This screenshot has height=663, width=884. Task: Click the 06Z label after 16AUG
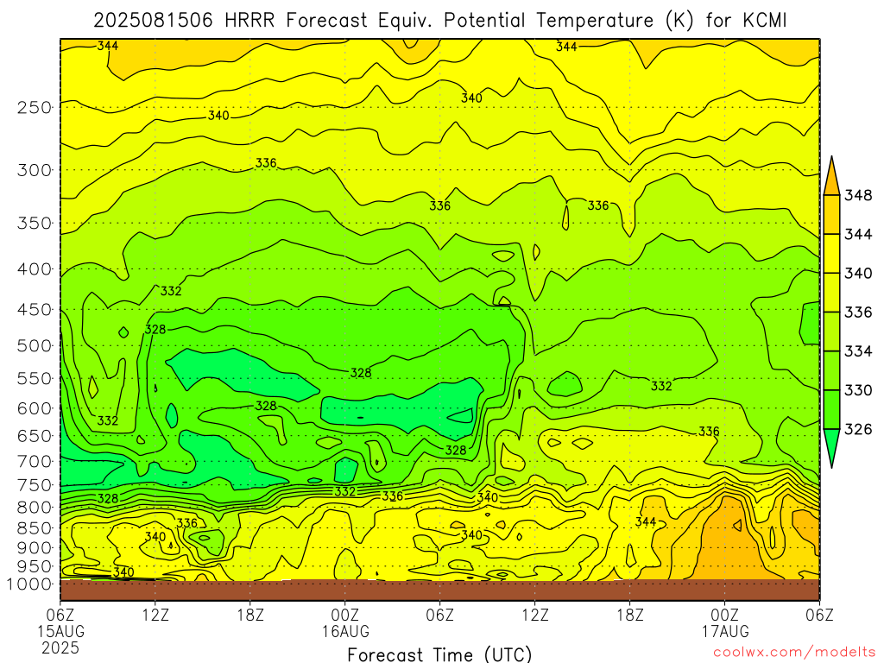click(439, 614)
